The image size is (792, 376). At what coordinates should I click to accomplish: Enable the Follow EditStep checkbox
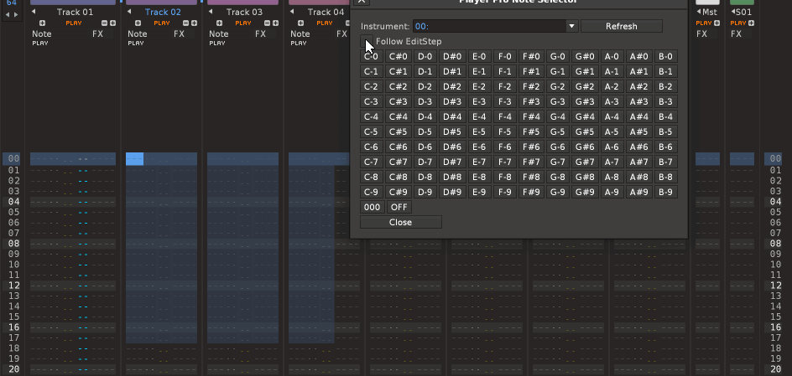[367, 41]
